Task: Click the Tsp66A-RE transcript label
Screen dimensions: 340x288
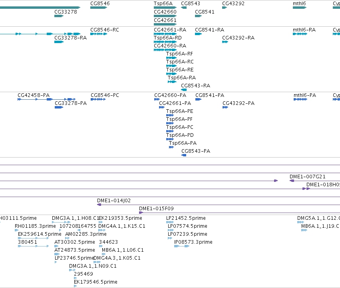Action: pyautogui.click(x=180, y=70)
